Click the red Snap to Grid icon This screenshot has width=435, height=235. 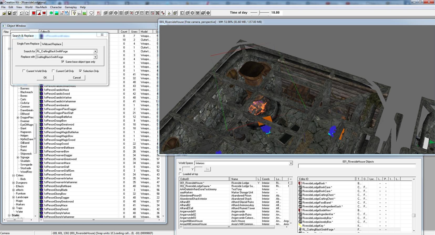tap(34, 13)
